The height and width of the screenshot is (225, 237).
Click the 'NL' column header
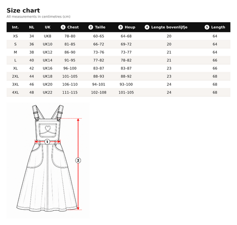pos(32,27)
